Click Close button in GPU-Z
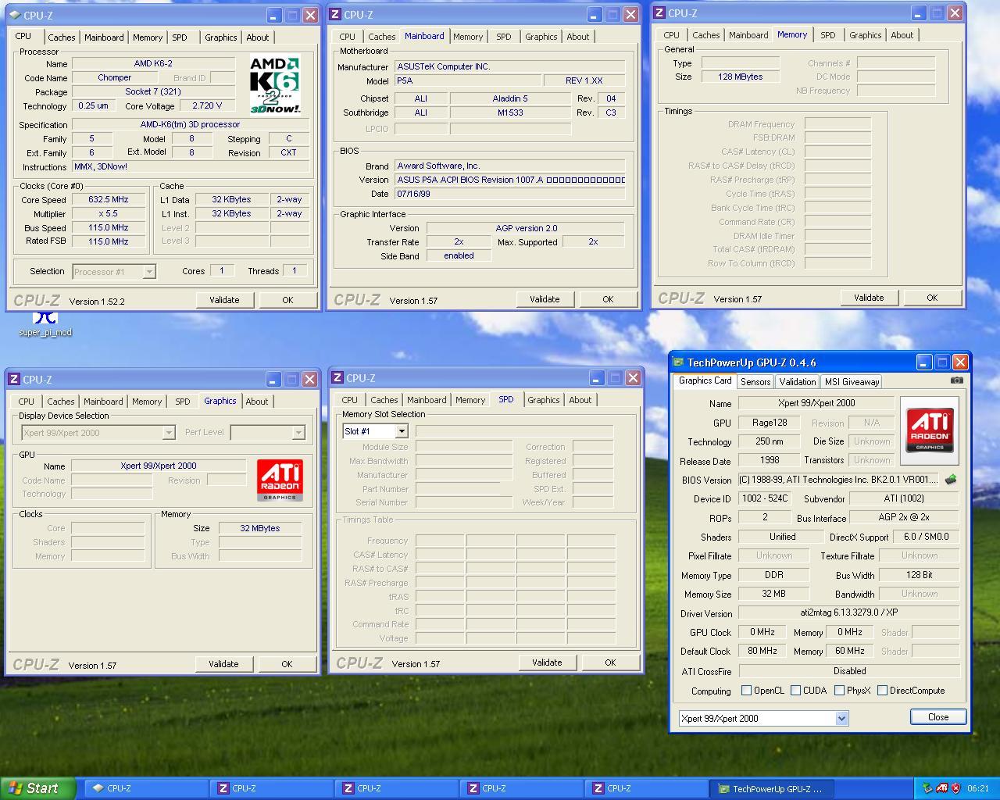This screenshot has width=1000, height=800. pyautogui.click(x=938, y=717)
